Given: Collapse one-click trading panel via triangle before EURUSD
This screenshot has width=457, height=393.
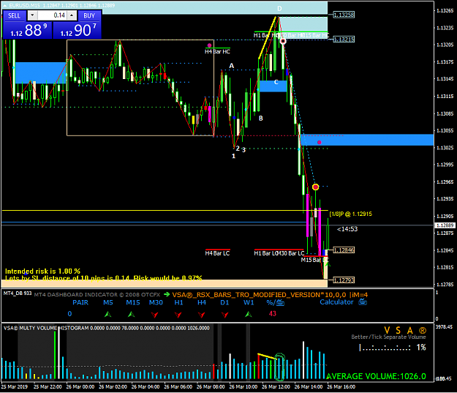Looking at the screenshot, I should 4,5.
